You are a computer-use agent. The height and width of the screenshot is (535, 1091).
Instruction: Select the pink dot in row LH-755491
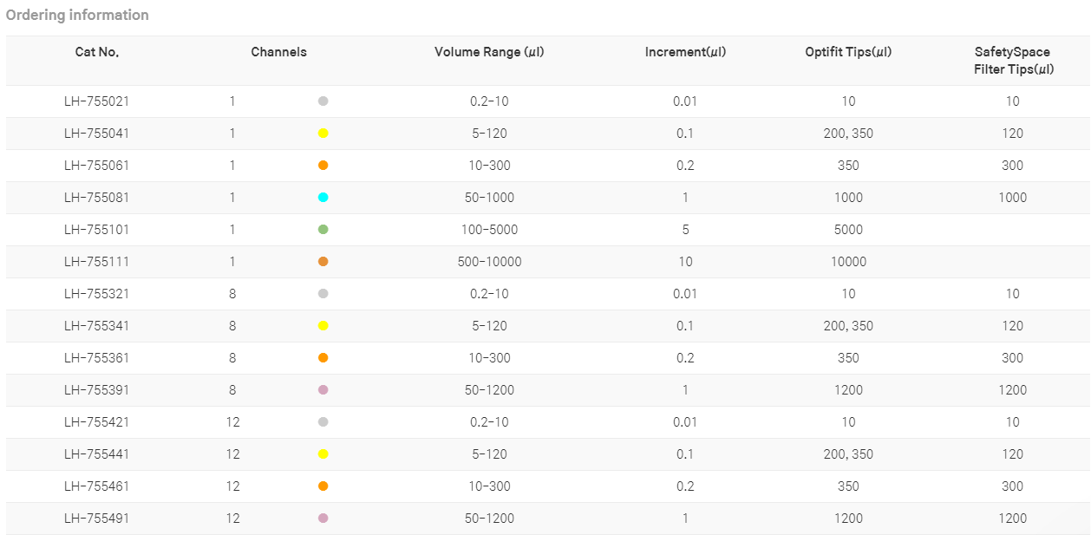(323, 519)
